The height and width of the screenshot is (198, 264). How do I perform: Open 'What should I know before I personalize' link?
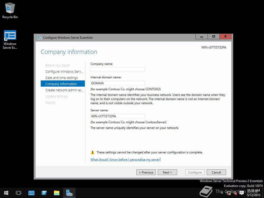126,159
